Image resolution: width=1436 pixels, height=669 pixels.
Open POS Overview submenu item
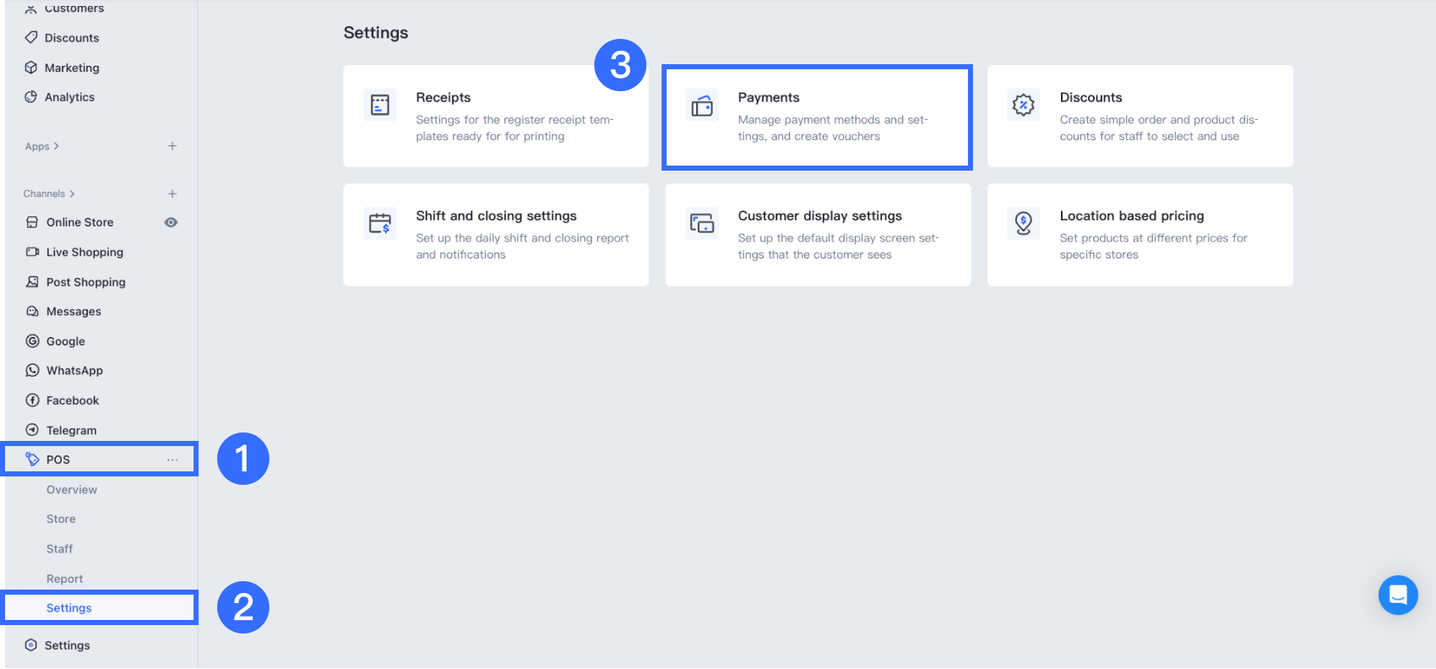72,490
